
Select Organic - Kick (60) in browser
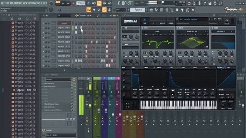(25, 38)
